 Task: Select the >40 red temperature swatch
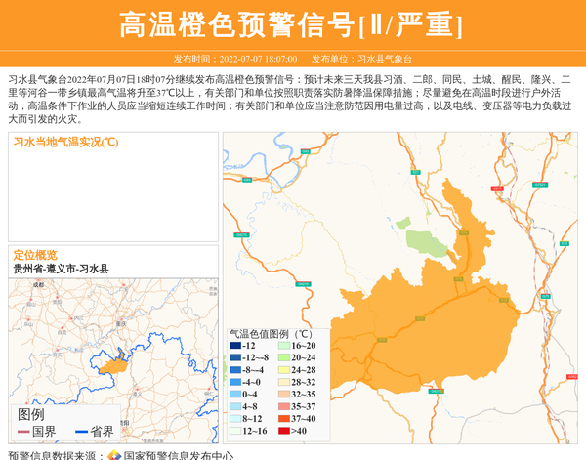coord(282,430)
